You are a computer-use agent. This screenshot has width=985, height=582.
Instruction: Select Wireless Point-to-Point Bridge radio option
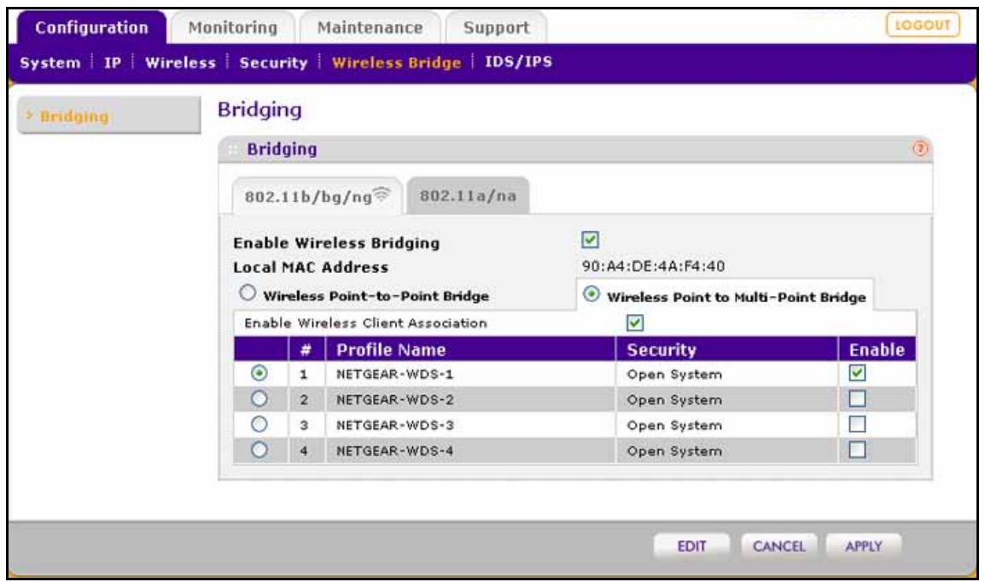tap(248, 294)
